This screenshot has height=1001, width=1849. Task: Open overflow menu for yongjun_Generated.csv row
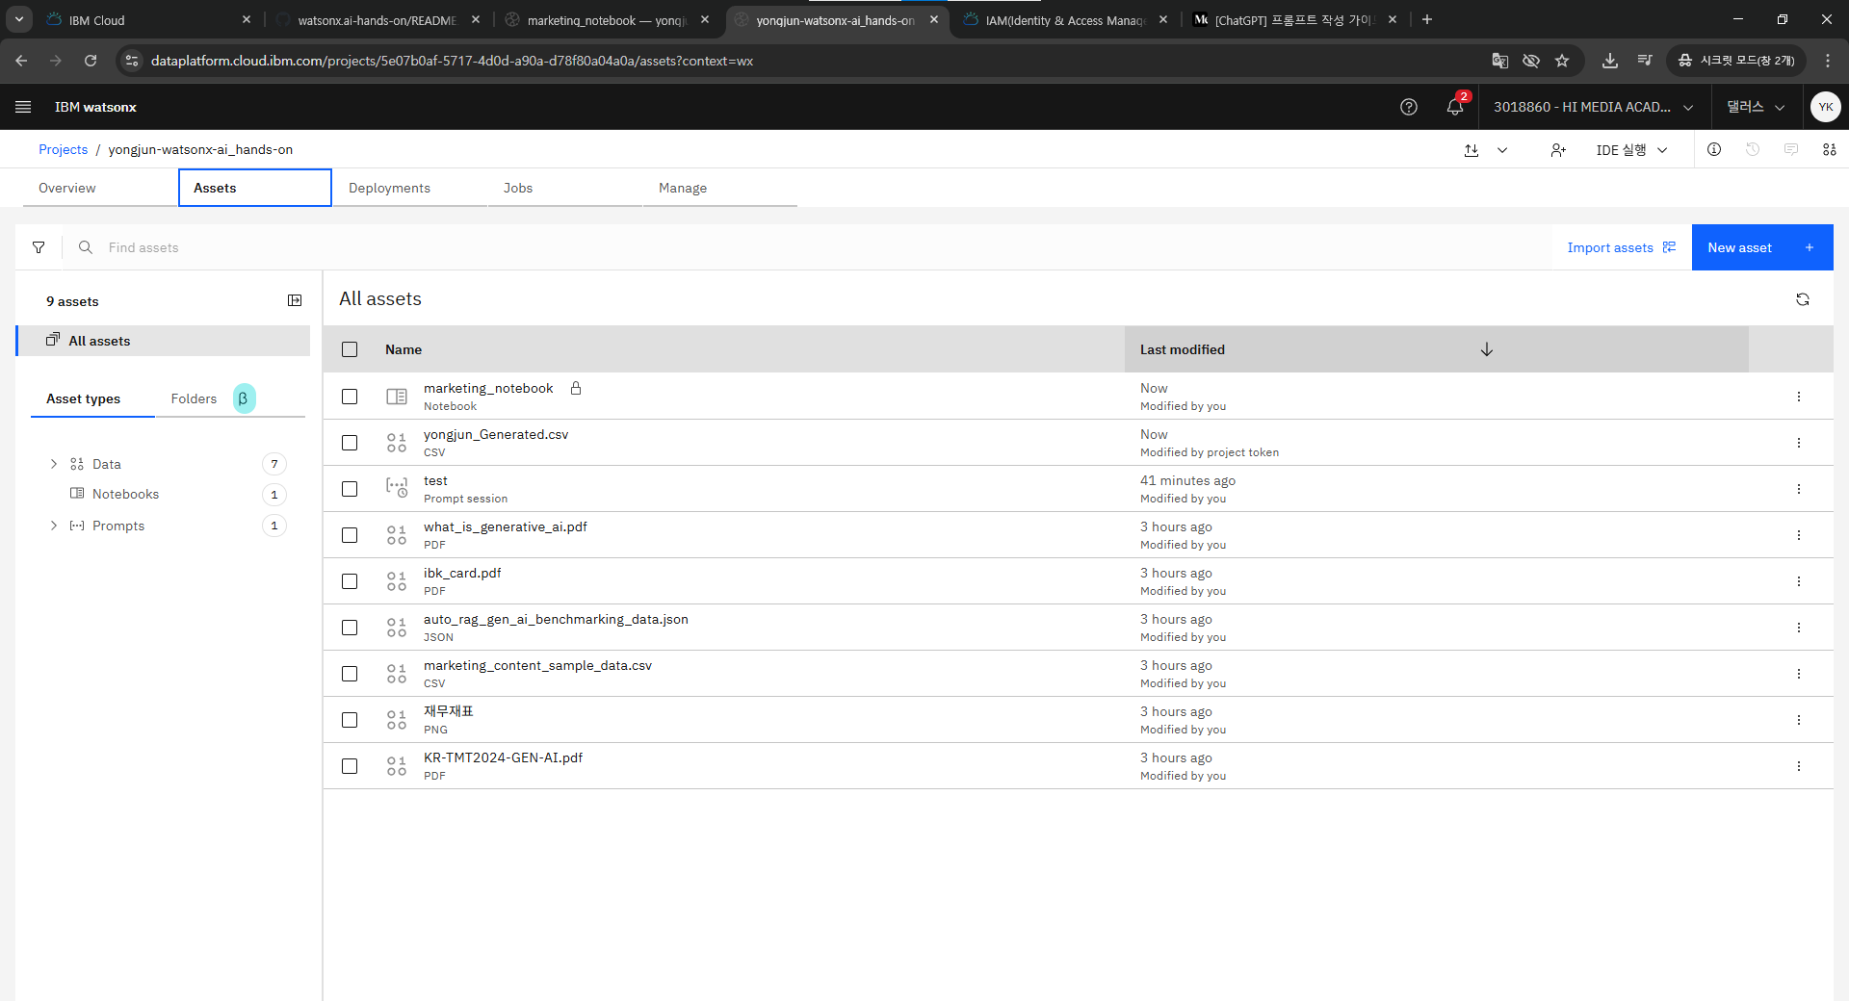(1799, 443)
